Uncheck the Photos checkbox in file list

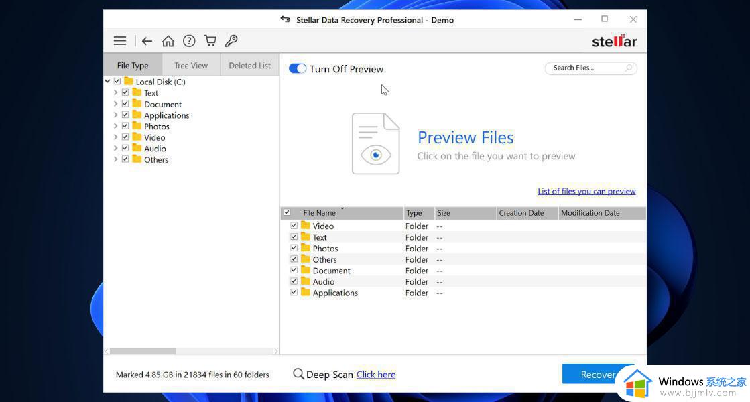[x=294, y=248]
